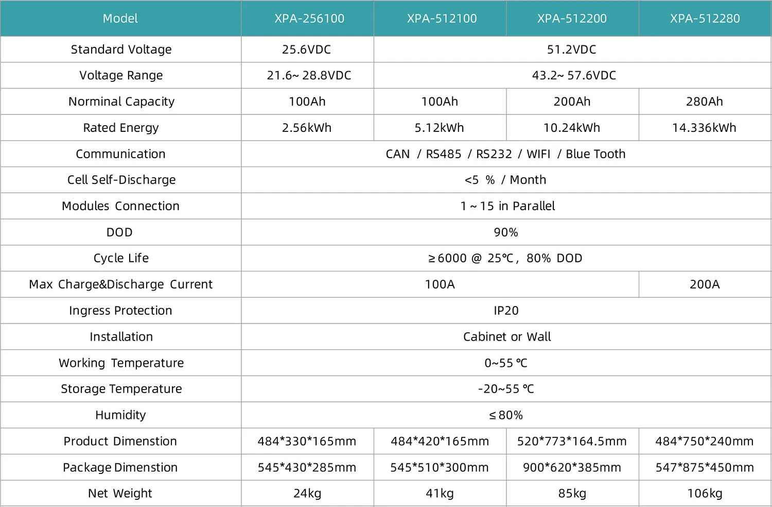Select the 25.6VDC cell
Screen dimensions: 772x507
tap(307, 49)
